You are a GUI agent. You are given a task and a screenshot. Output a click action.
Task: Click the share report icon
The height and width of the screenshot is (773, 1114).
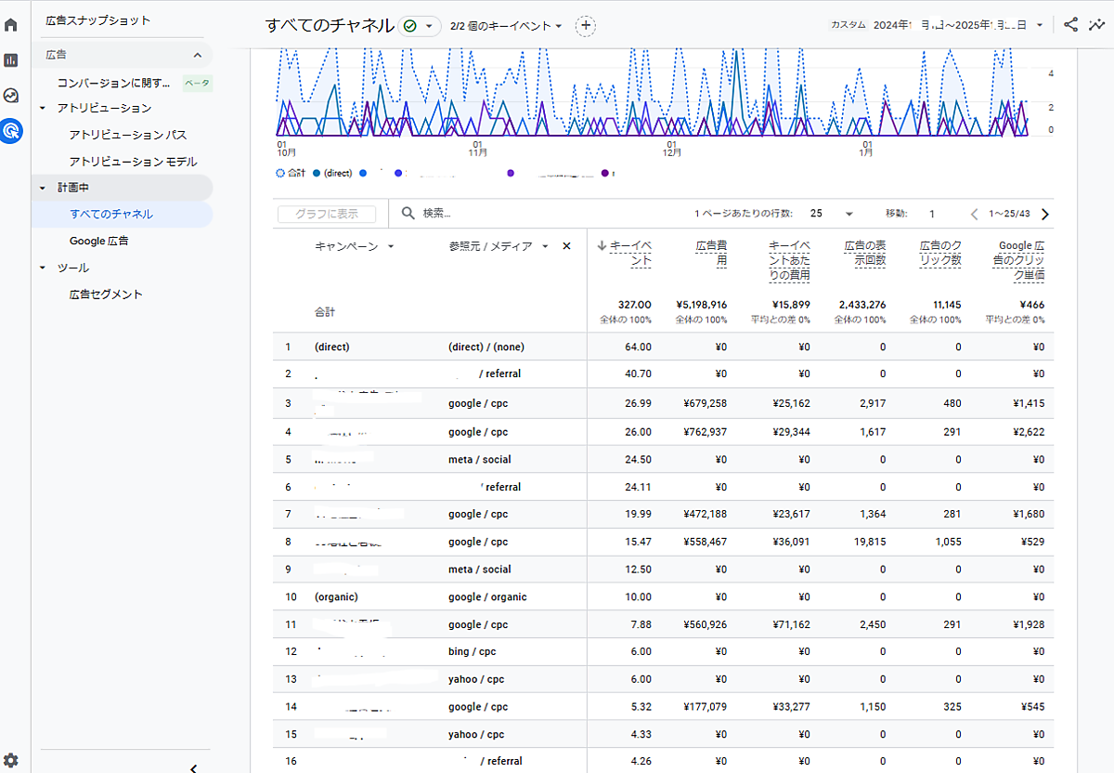tap(1070, 25)
